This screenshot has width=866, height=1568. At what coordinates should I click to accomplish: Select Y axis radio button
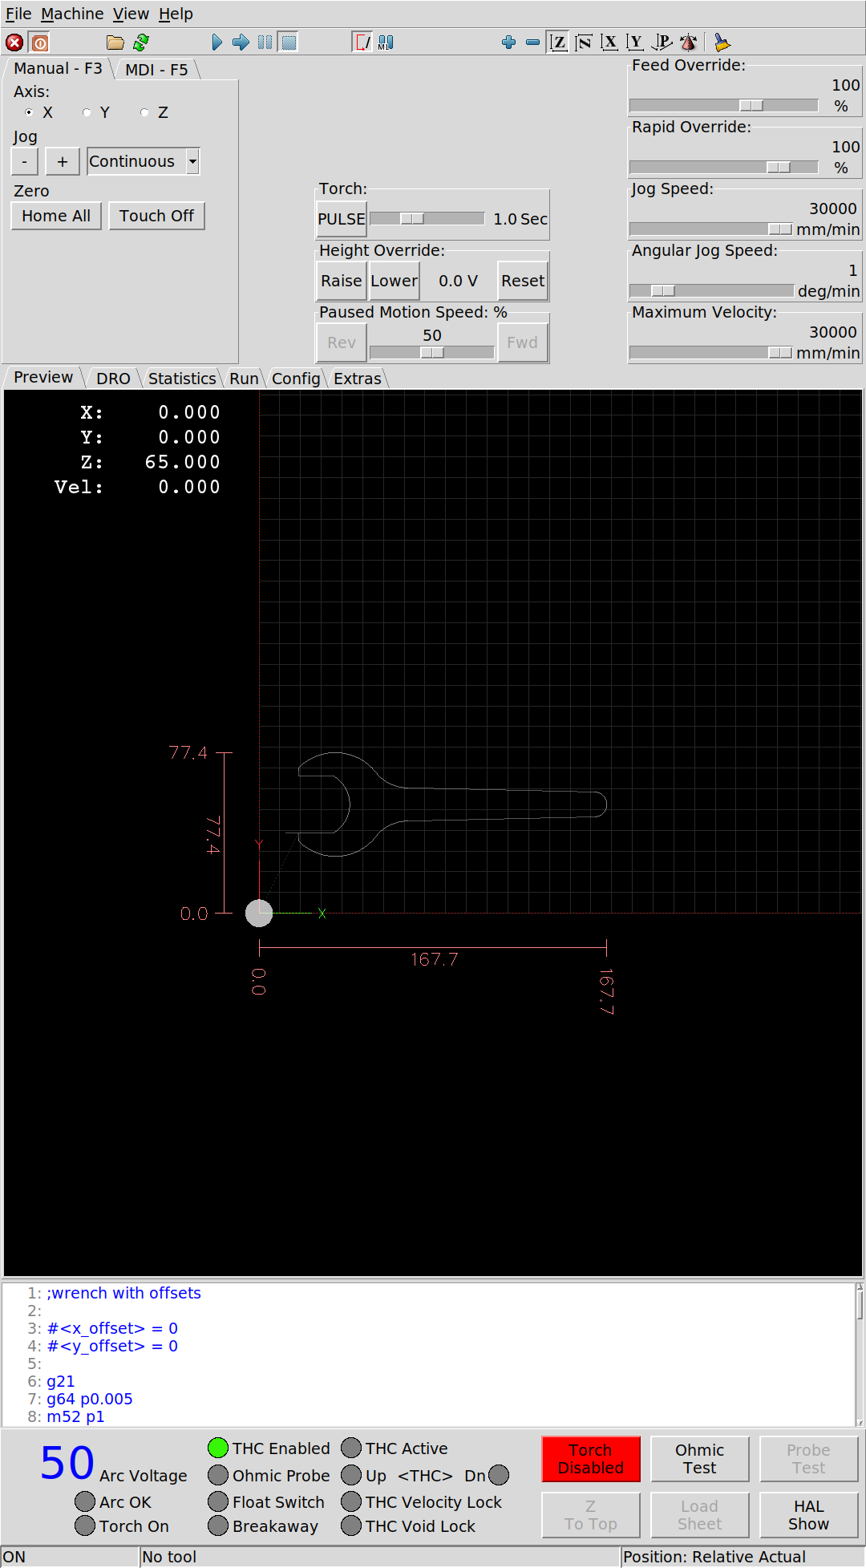[87, 112]
